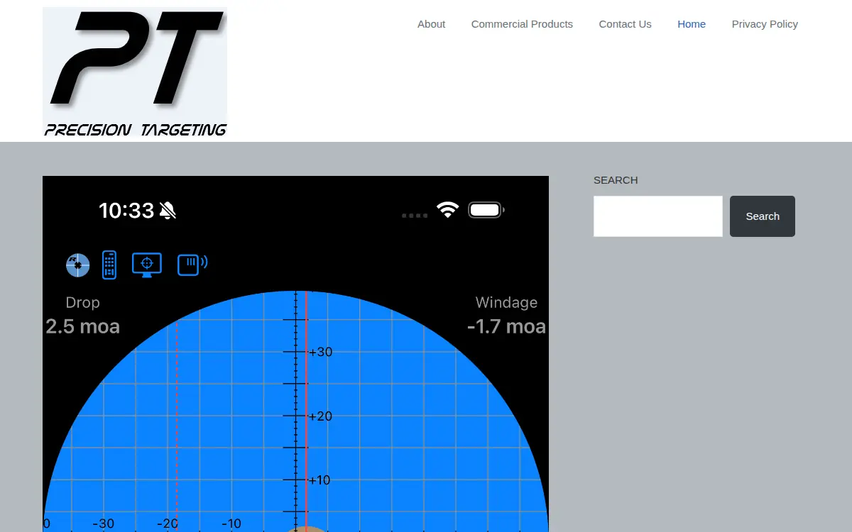Viewport: 852px width, 532px height.
Task: Click the -1.7 moa windage value
Action: pyautogui.click(x=506, y=326)
